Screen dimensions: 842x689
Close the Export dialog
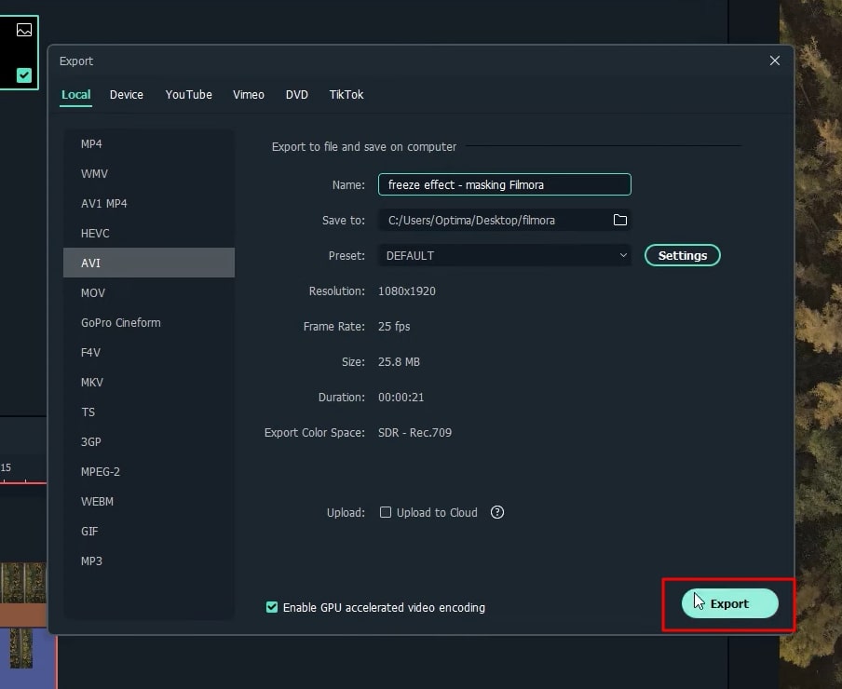(774, 61)
